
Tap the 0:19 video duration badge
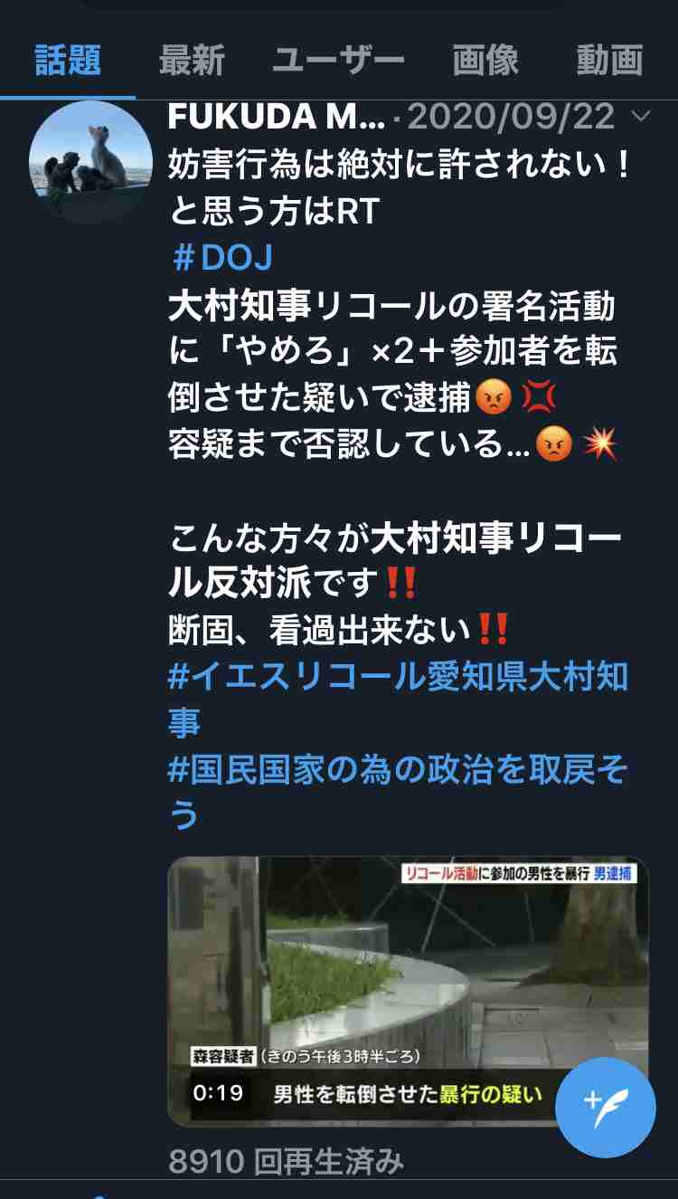[x=219, y=1092]
